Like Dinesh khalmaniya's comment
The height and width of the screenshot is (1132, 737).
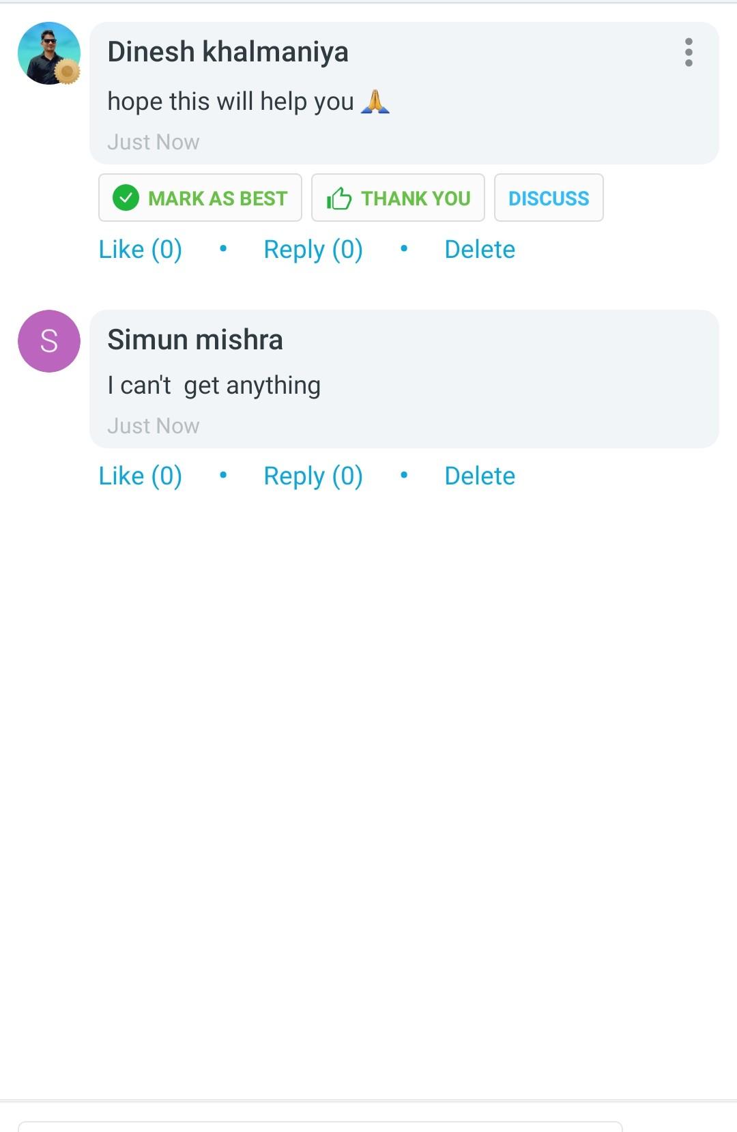click(140, 249)
